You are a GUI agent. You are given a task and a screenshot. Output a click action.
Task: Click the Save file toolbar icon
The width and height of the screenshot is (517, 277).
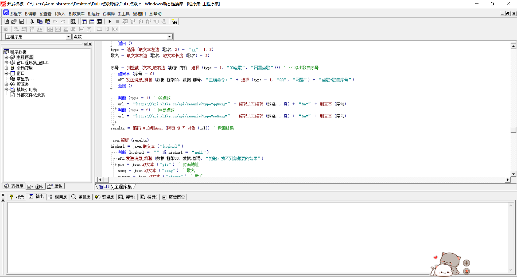(x=22, y=22)
